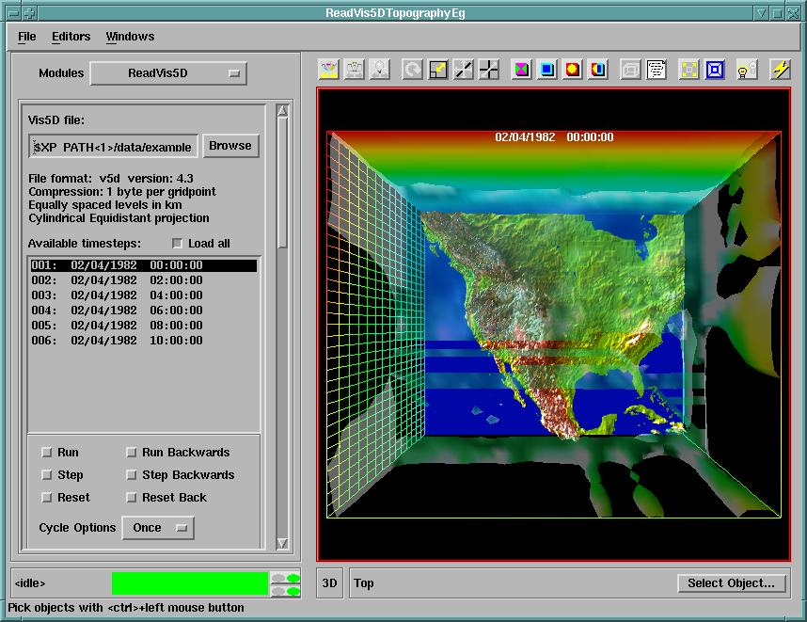The height and width of the screenshot is (622, 807).
Task: Open the Editors menu
Action: [71, 37]
